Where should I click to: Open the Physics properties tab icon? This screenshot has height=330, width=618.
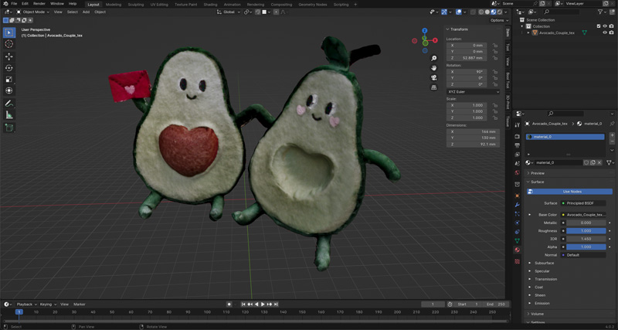(518, 223)
